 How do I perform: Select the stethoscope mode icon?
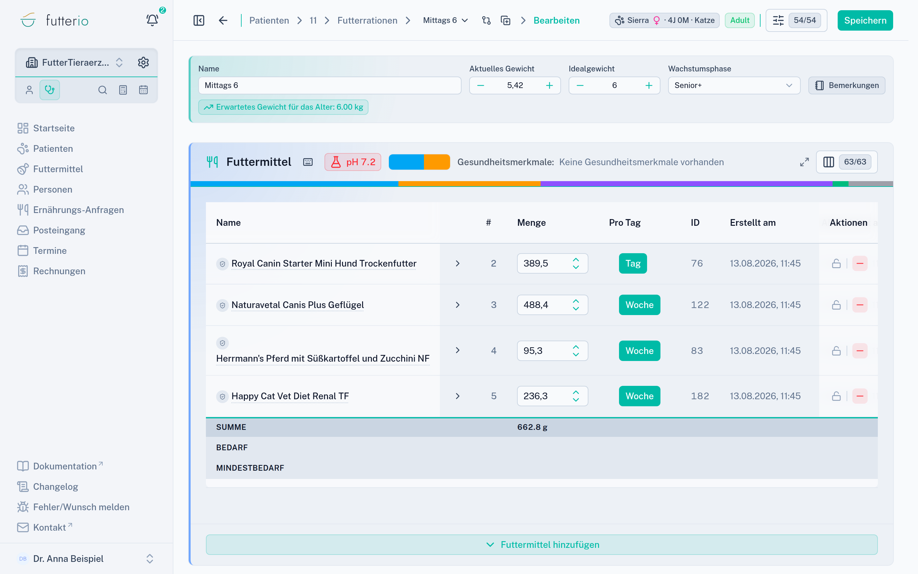point(50,90)
